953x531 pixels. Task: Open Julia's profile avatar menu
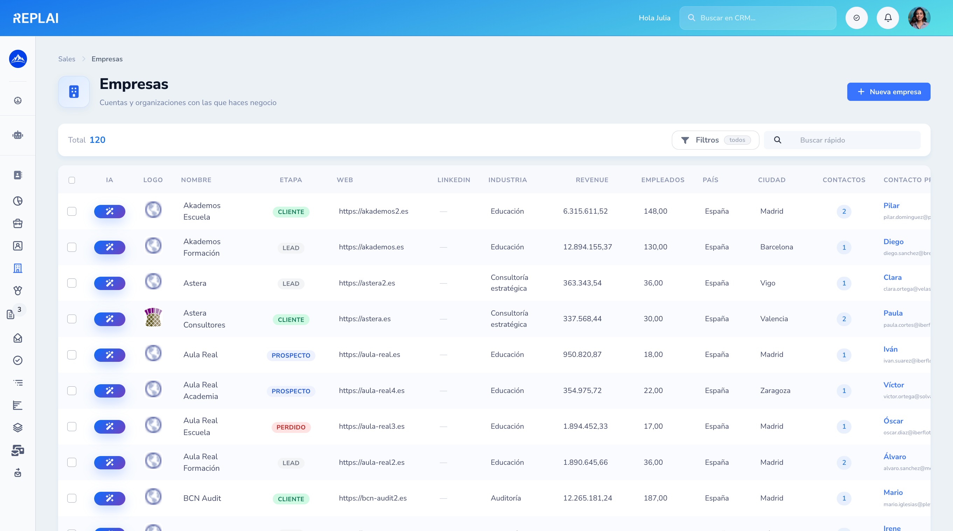pyautogui.click(x=919, y=18)
